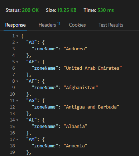139x156 pixels.
Task: Click the "Andorra" value
Action: (x=75, y=49)
